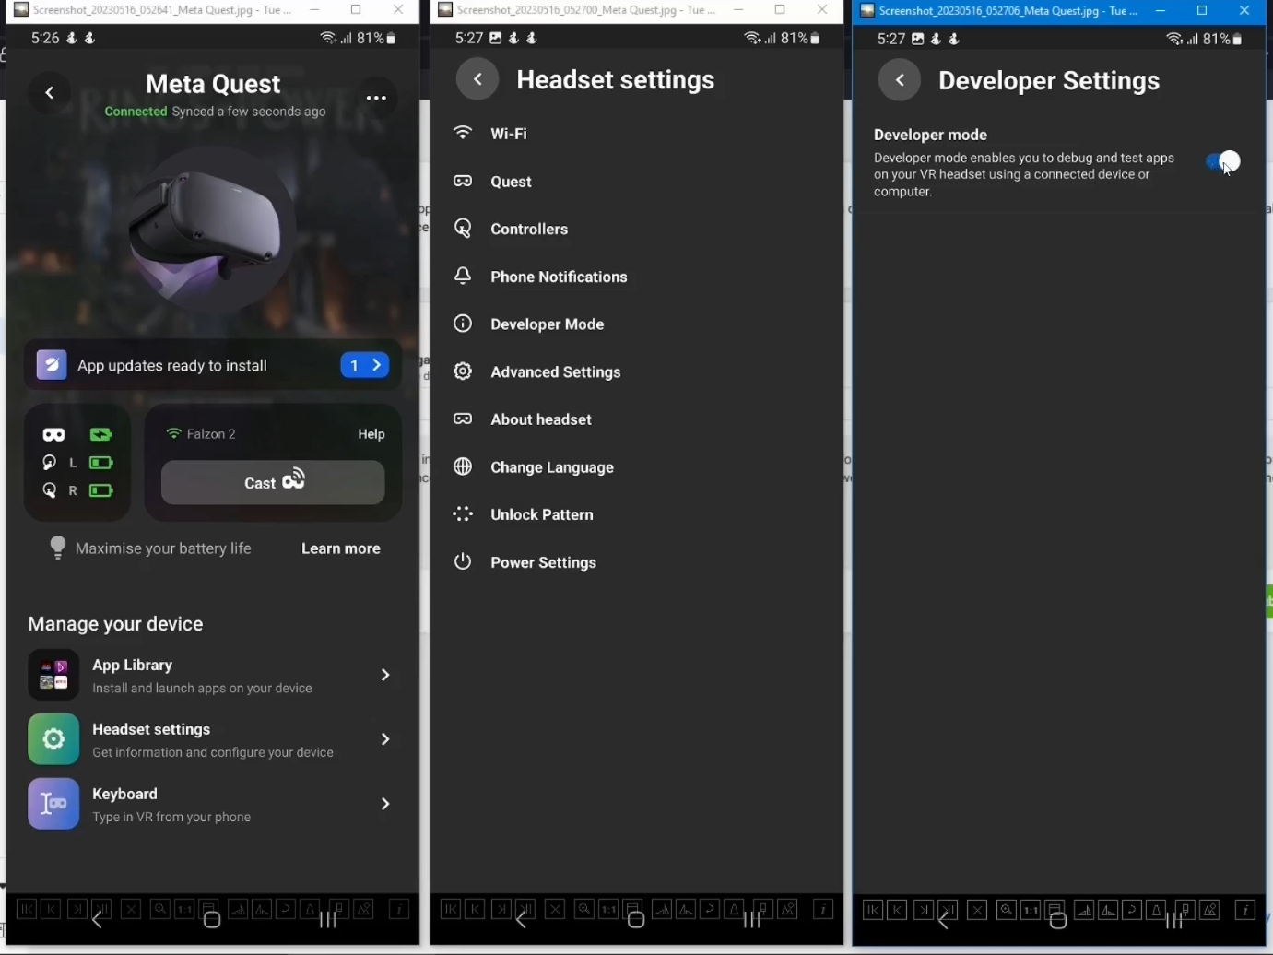
Task: Expand the Keyboard chevron
Action: coord(385,804)
